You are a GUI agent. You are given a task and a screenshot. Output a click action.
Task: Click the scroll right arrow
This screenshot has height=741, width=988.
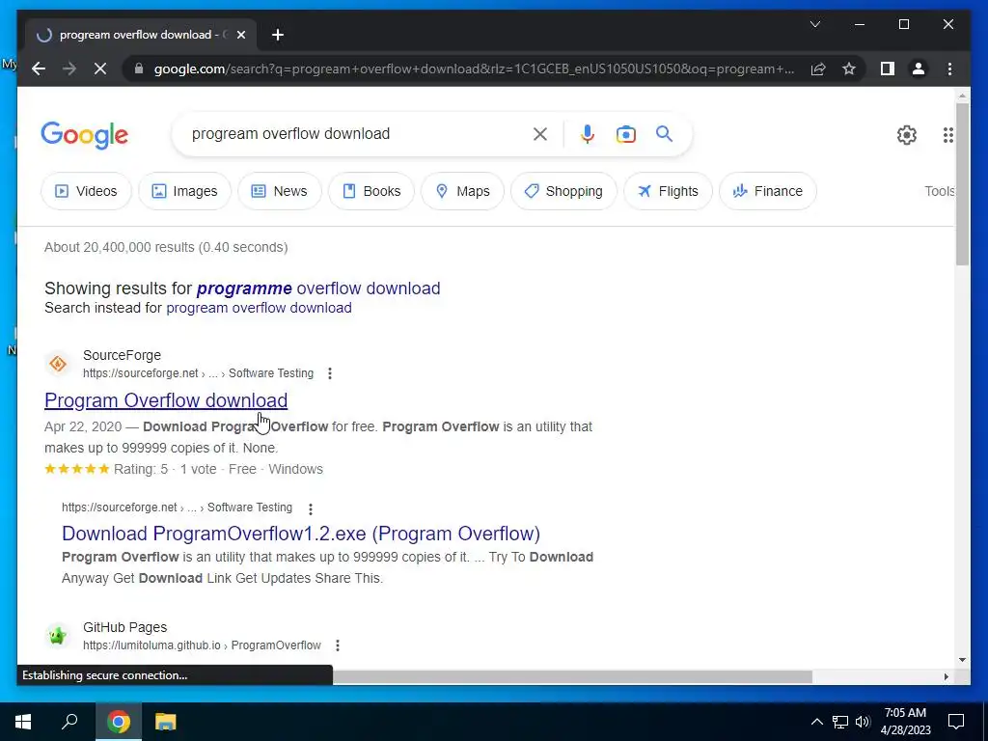pos(946,676)
